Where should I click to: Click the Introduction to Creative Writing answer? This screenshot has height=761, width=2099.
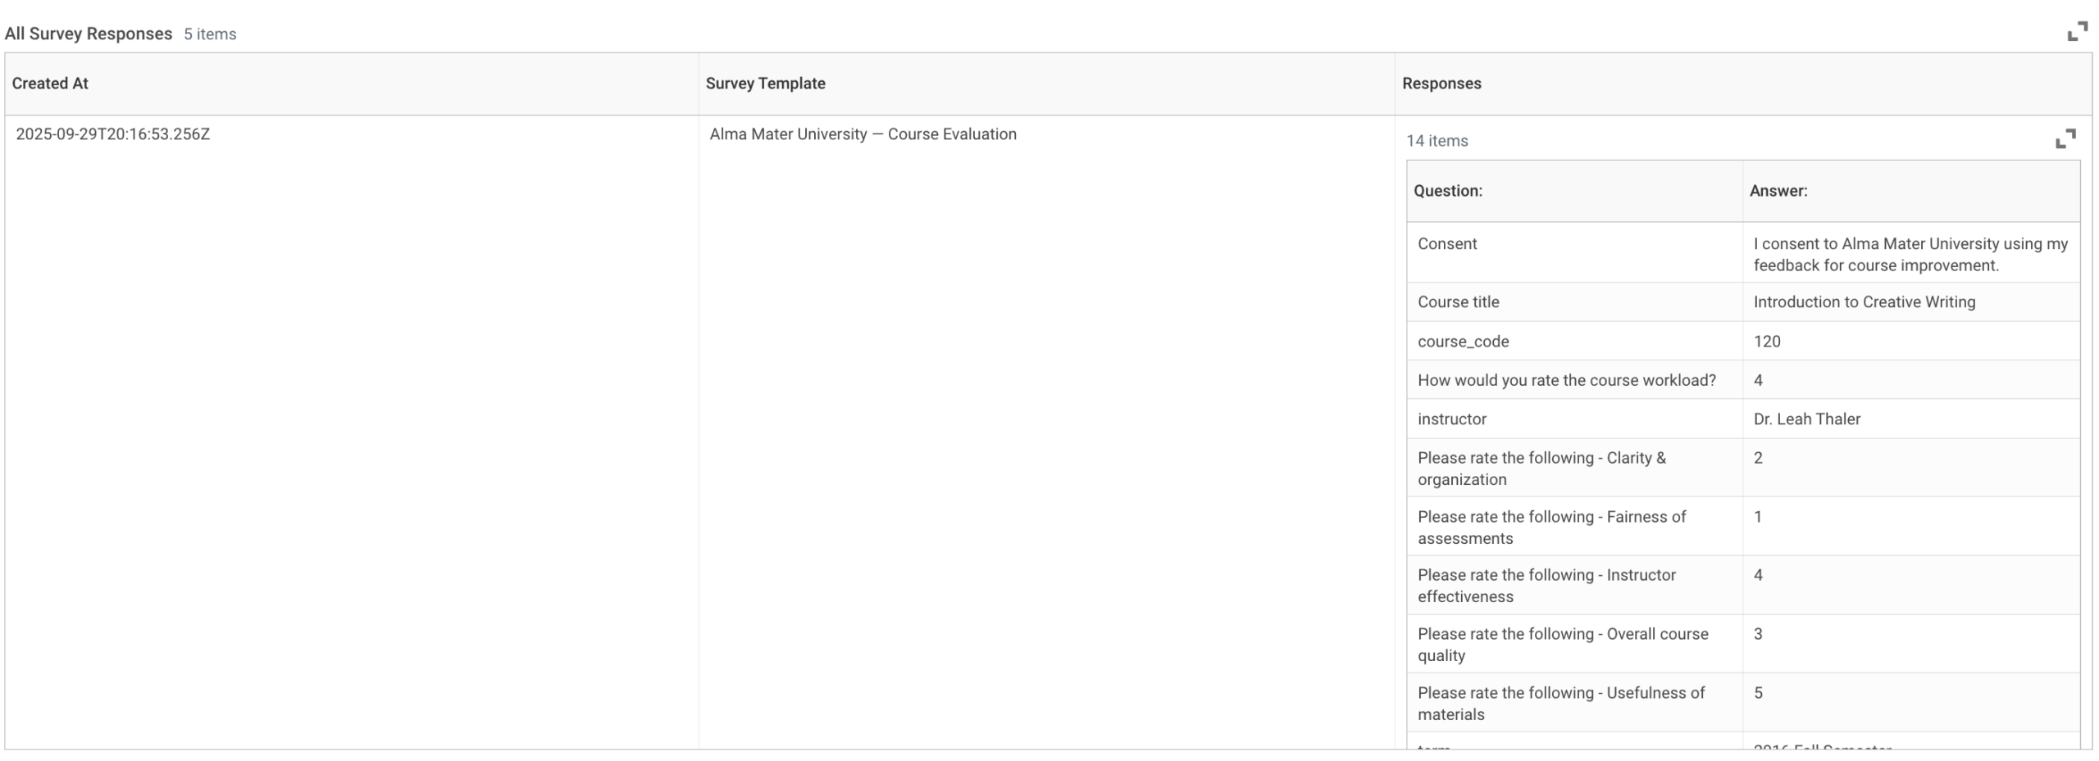1864,302
